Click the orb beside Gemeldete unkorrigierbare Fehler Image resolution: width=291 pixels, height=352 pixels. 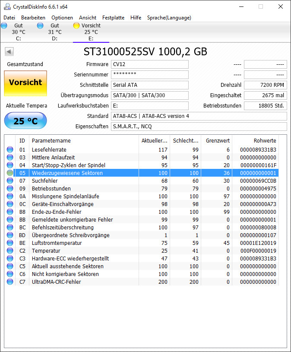(x=10, y=219)
